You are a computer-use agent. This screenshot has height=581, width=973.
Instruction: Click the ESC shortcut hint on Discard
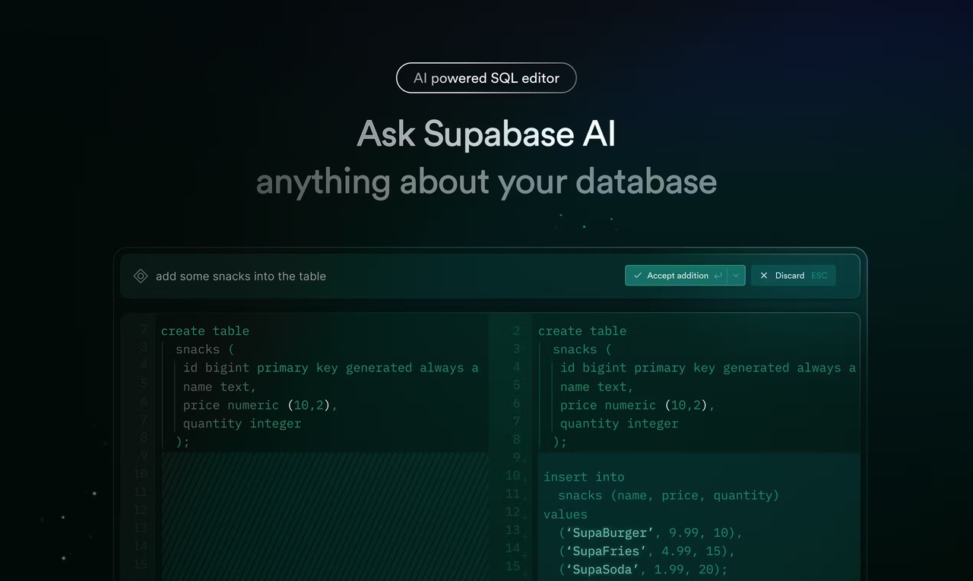pyautogui.click(x=819, y=275)
